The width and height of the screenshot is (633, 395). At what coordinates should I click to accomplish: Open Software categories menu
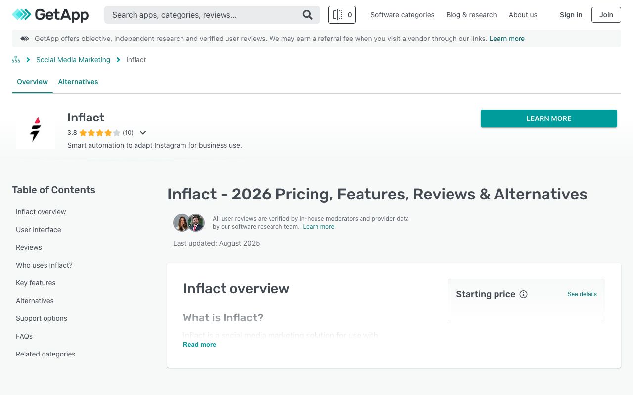pos(403,15)
